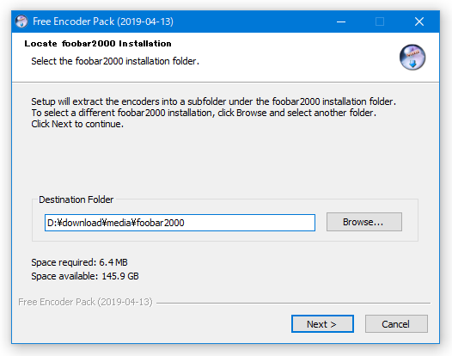
Task: Click the text line starting Setup will extract
Action: click(214, 101)
